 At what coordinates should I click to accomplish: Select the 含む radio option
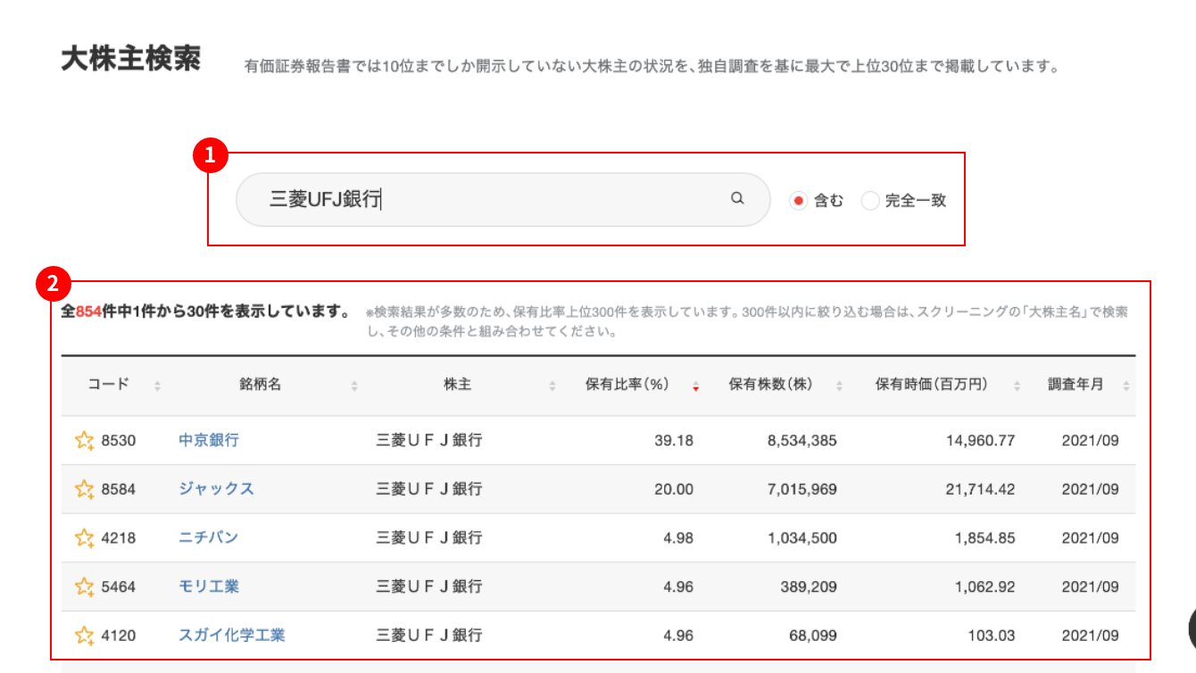coord(798,201)
